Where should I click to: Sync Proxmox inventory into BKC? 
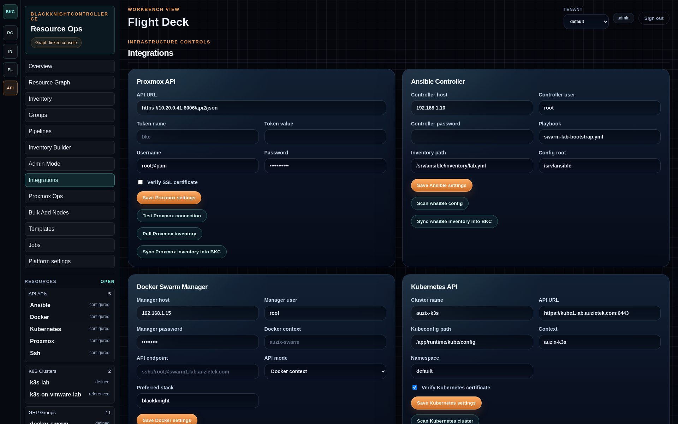coord(182,252)
